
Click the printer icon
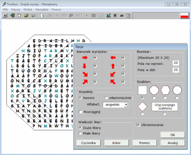coord(49,15)
